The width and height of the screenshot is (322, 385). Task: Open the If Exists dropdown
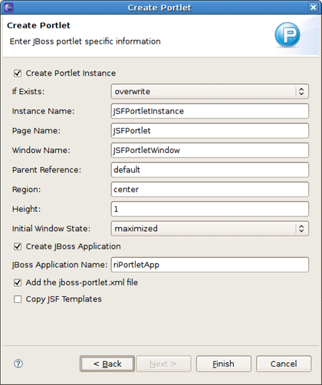pos(210,91)
